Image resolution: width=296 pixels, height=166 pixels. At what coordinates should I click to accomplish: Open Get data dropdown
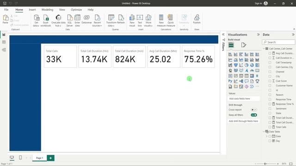coord(36,20)
